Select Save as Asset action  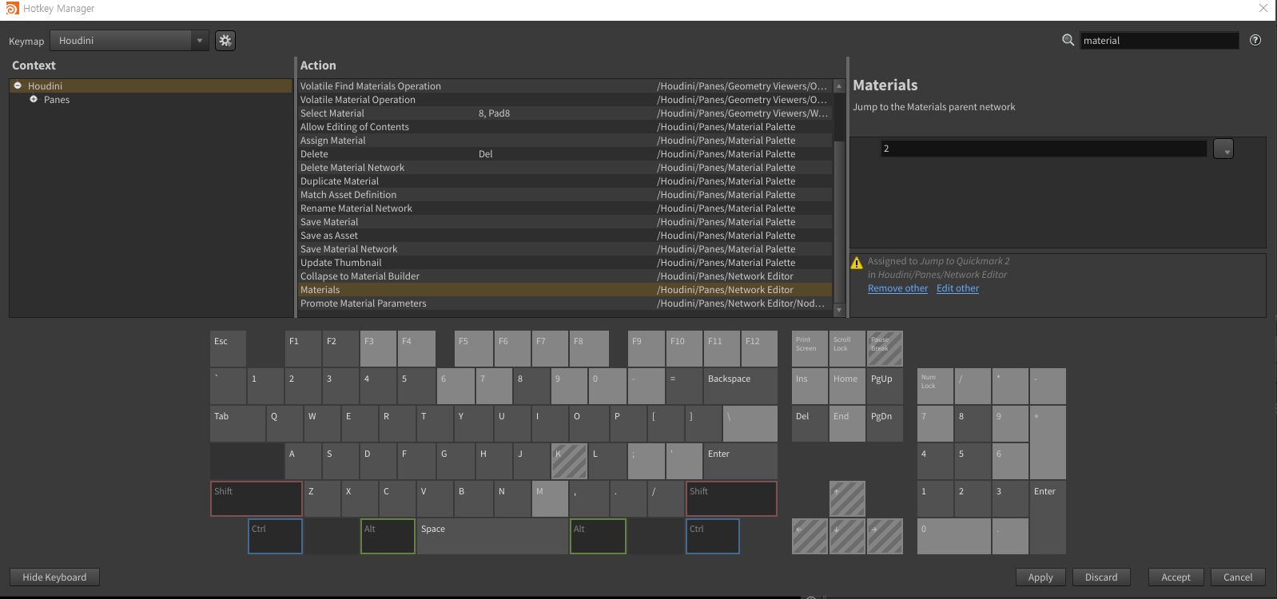(x=565, y=236)
